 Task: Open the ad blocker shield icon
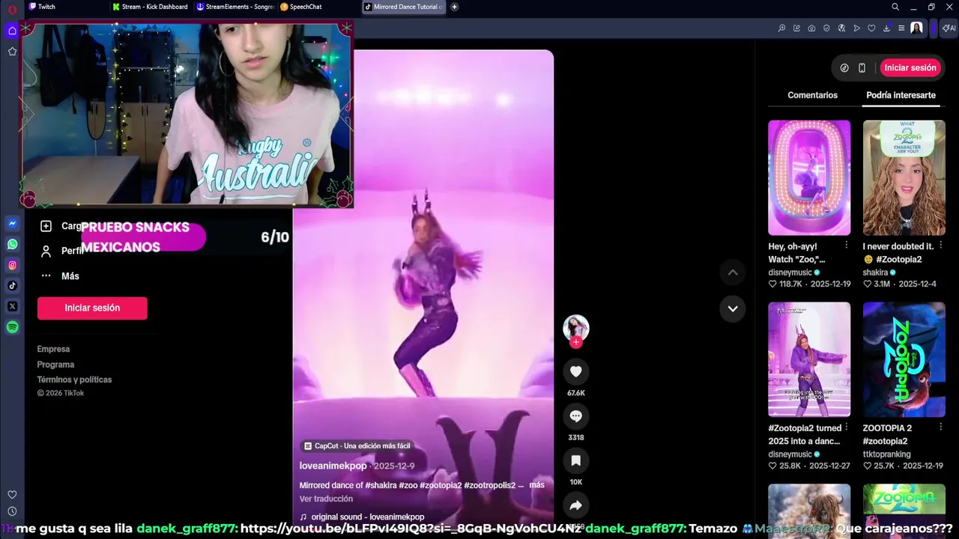826,28
